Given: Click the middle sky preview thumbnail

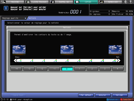Looking at the screenshot, I should pos(67,50).
